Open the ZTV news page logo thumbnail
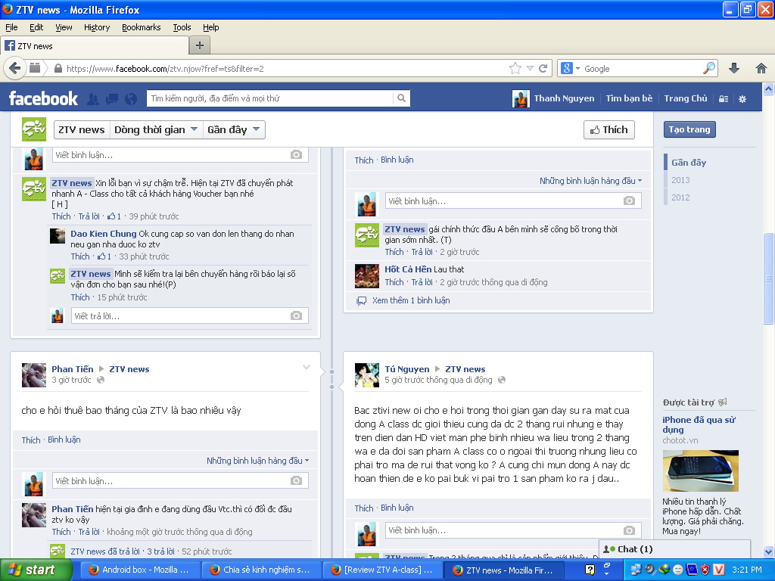Viewport: 775px width, 581px height. point(34,129)
